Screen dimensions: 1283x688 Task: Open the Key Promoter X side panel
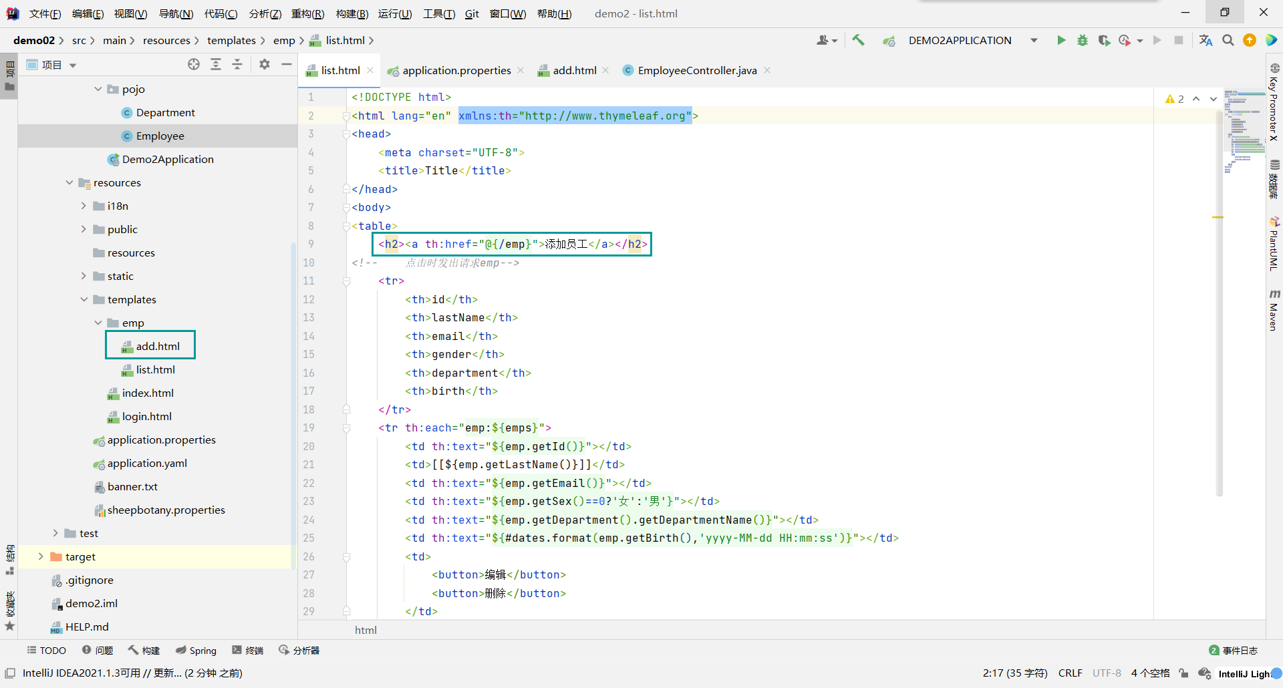1274,102
